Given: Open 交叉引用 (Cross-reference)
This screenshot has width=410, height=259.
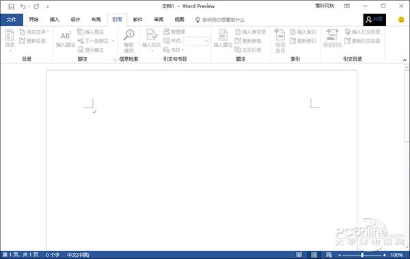Looking at the screenshot, I should tap(248, 50).
